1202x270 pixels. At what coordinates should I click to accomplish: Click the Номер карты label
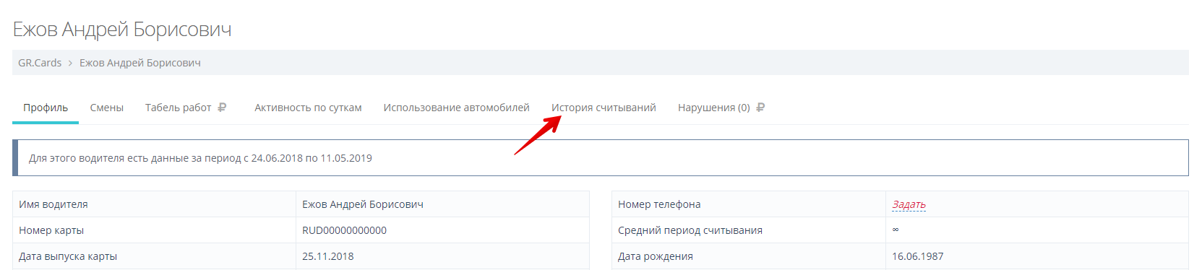pyautogui.click(x=51, y=230)
